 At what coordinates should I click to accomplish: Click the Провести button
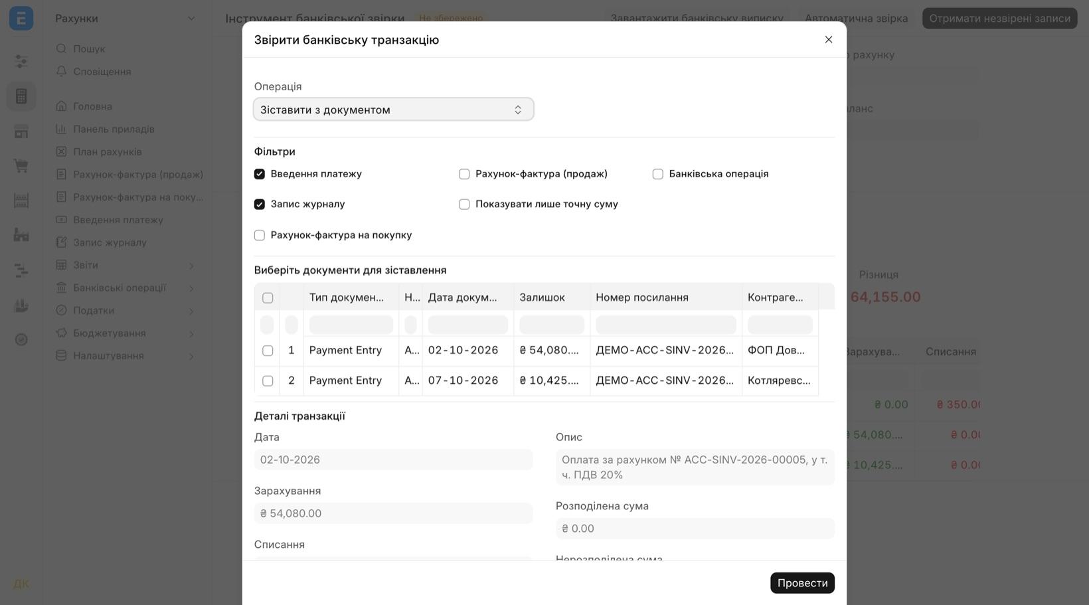(x=802, y=583)
